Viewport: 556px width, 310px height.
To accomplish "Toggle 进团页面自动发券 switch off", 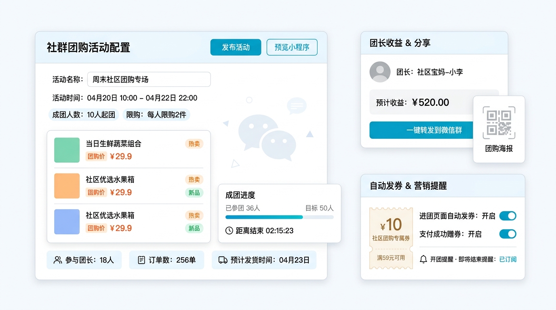I will [508, 216].
